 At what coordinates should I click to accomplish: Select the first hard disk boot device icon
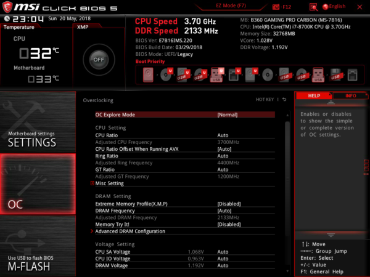148,75
